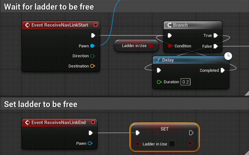Click the Direction output pin
Viewport: 249px width, 155px height.
click(x=92, y=56)
